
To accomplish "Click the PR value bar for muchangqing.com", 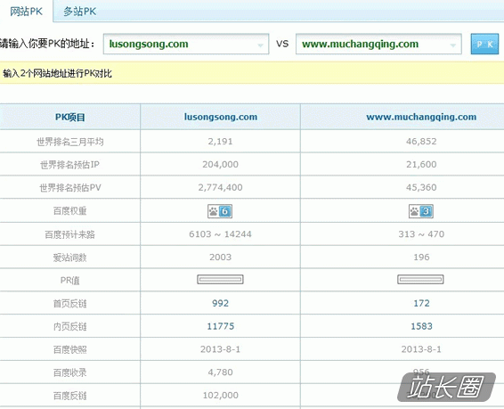I will pyautogui.click(x=420, y=280).
